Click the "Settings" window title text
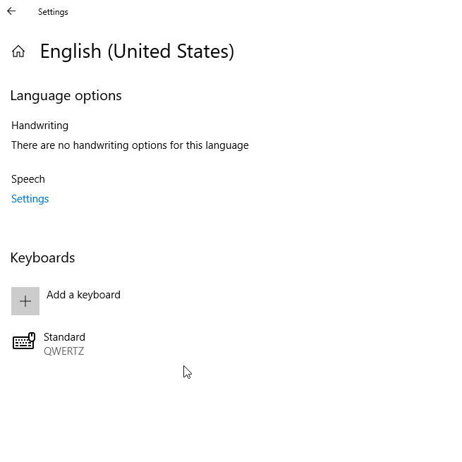462x462 pixels. point(53,12)
